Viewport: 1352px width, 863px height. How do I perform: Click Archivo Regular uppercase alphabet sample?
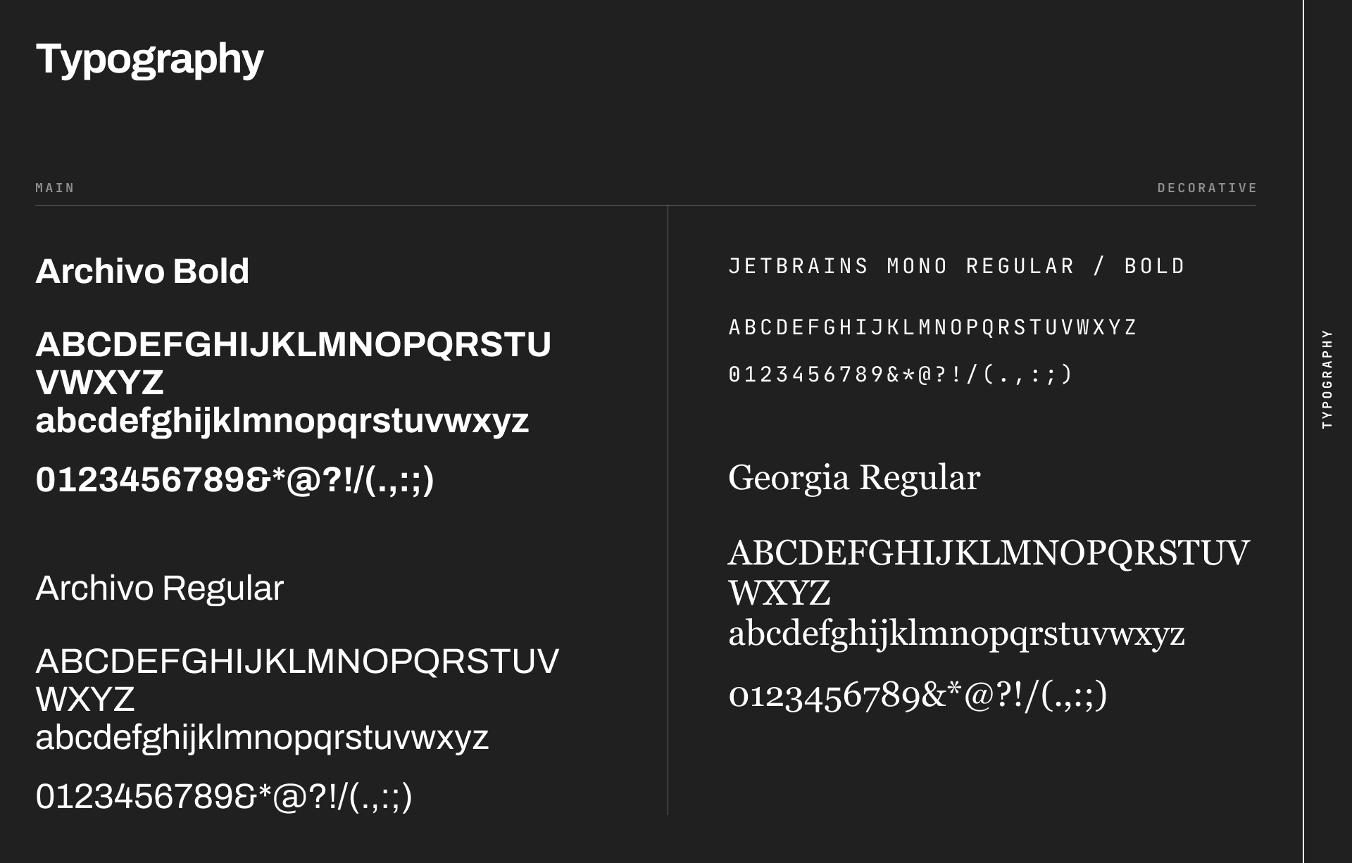[x=297, y=662]
